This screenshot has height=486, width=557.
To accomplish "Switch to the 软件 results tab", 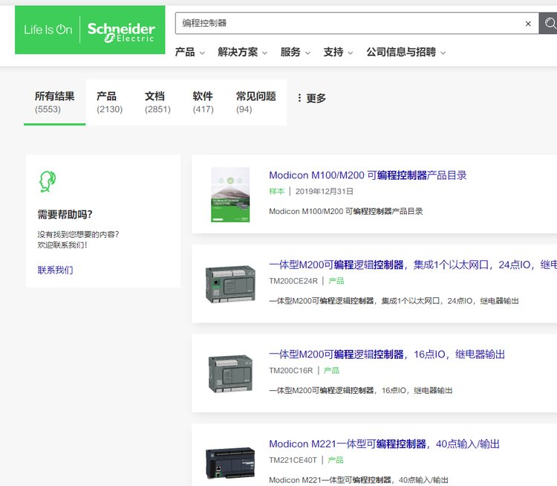I will pos(203,102).
